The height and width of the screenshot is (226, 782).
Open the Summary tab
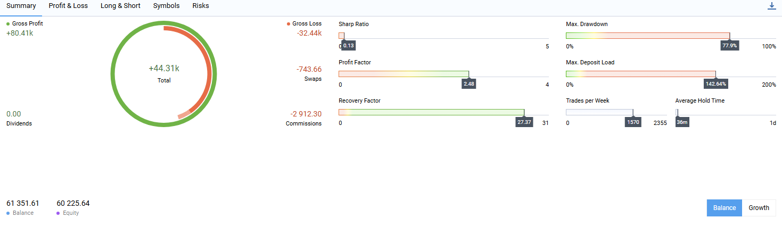21,6
